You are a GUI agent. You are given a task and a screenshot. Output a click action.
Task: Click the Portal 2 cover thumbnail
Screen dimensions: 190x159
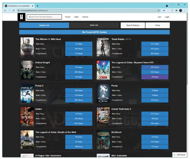pyautogui.click(x=27, y=94)
